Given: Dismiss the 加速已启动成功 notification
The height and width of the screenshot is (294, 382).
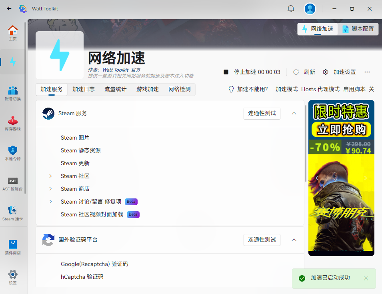Looking at the screenshot, I should (366, 278).
